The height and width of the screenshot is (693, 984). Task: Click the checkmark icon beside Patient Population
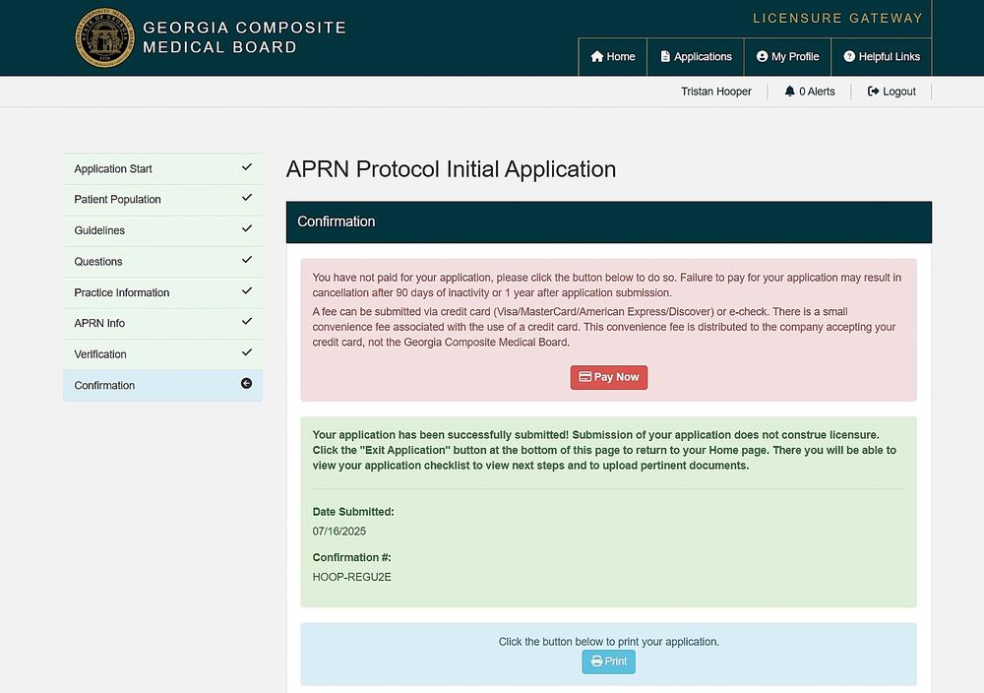pos(247,199)
